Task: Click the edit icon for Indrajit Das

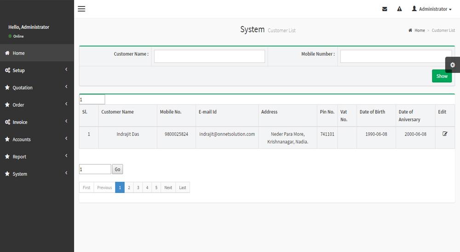Action: pyautogui.click(x=445, y=134)
